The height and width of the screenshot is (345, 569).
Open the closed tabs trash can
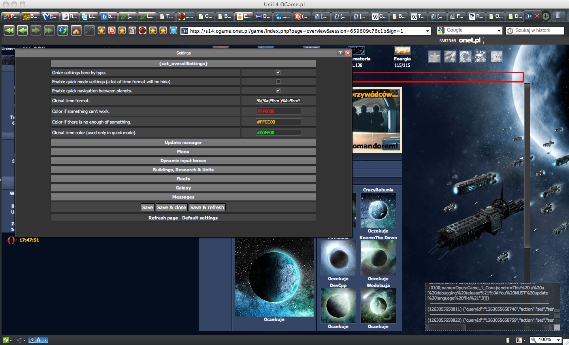[x=558, y=16]
